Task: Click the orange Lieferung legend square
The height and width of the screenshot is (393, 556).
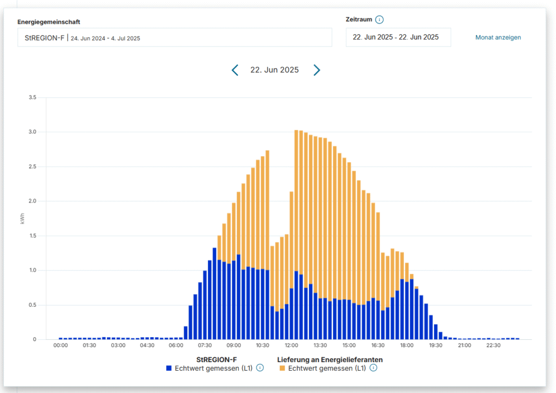Action: tap(282, 368)
